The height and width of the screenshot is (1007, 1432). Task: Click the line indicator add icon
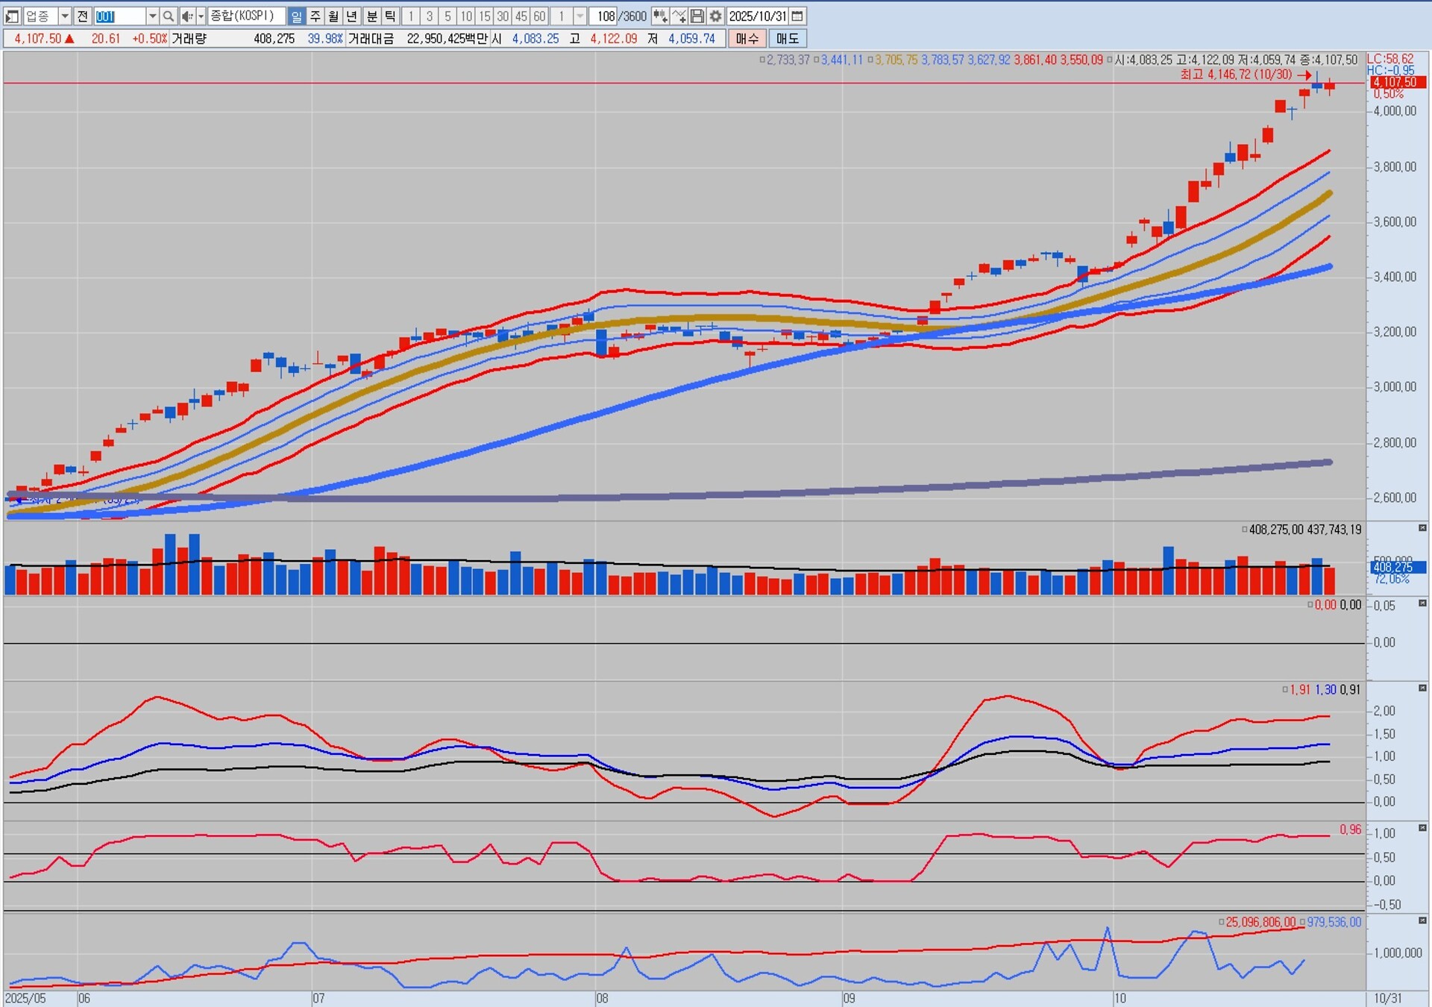point(679,16)
